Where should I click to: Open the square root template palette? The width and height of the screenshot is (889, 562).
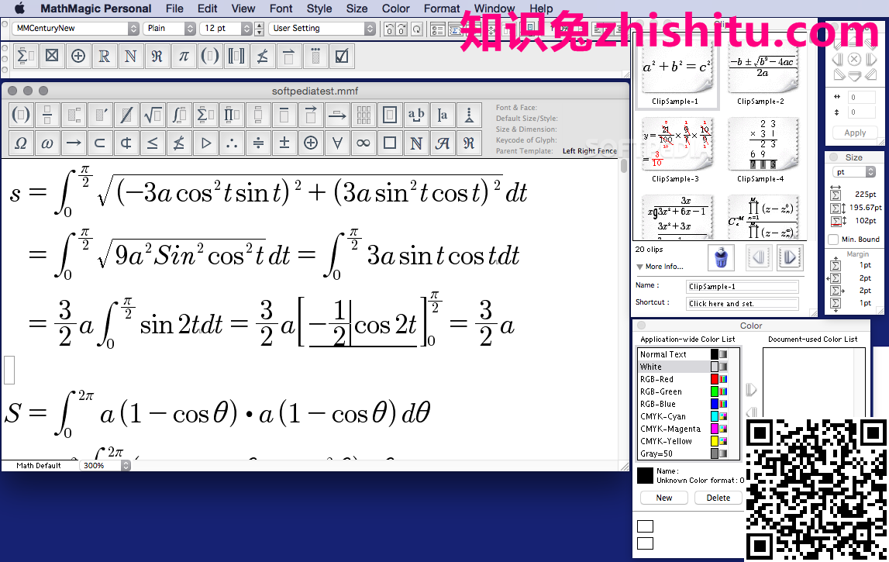point(153,116)
